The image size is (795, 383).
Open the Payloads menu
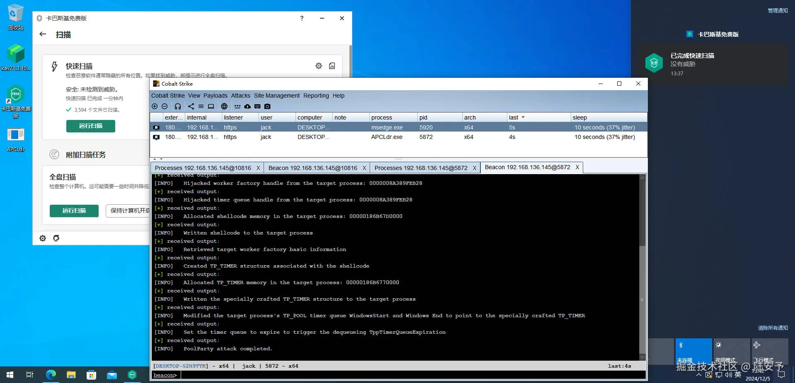click(216, 96)
